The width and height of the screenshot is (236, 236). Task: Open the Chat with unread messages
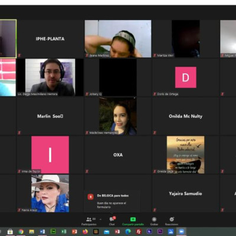pyautogui.click(x=112, y=221)
